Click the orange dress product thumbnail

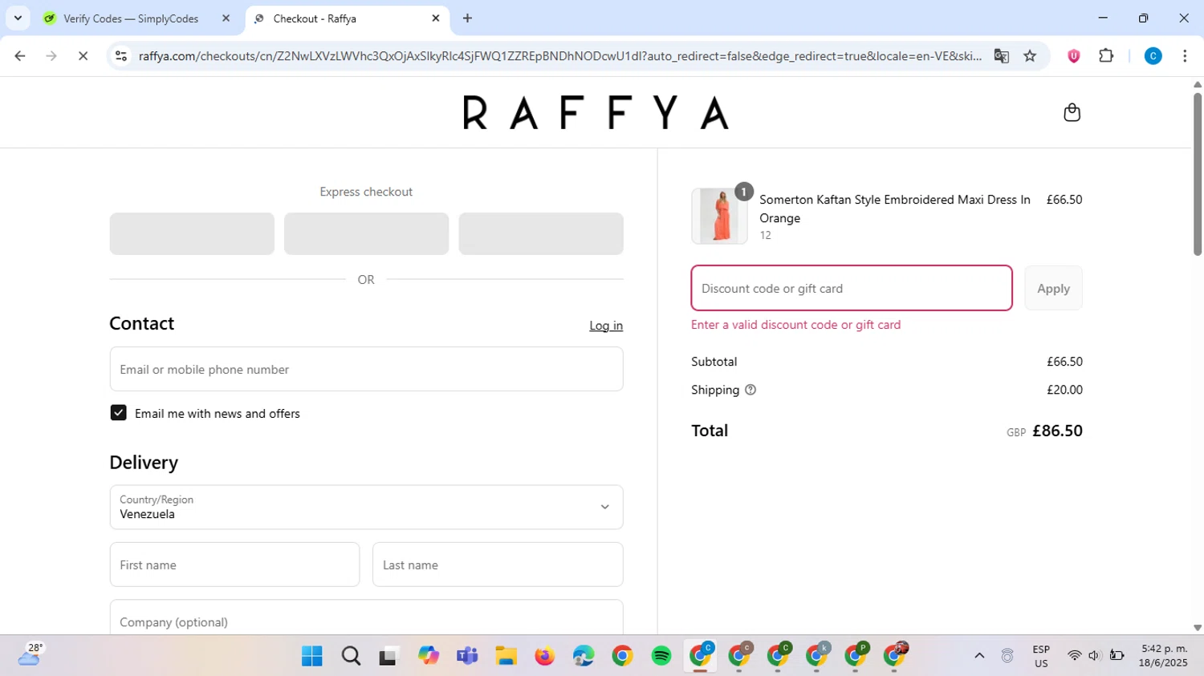pos(719,216)
